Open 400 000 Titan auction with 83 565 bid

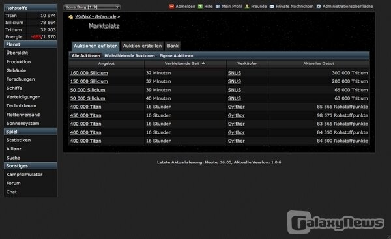[85, 124]
